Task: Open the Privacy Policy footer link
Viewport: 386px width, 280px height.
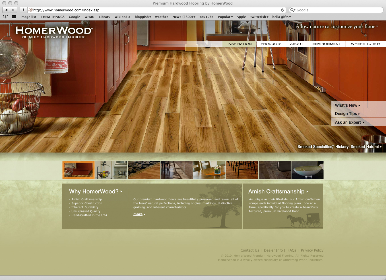Action: [312, 250]
